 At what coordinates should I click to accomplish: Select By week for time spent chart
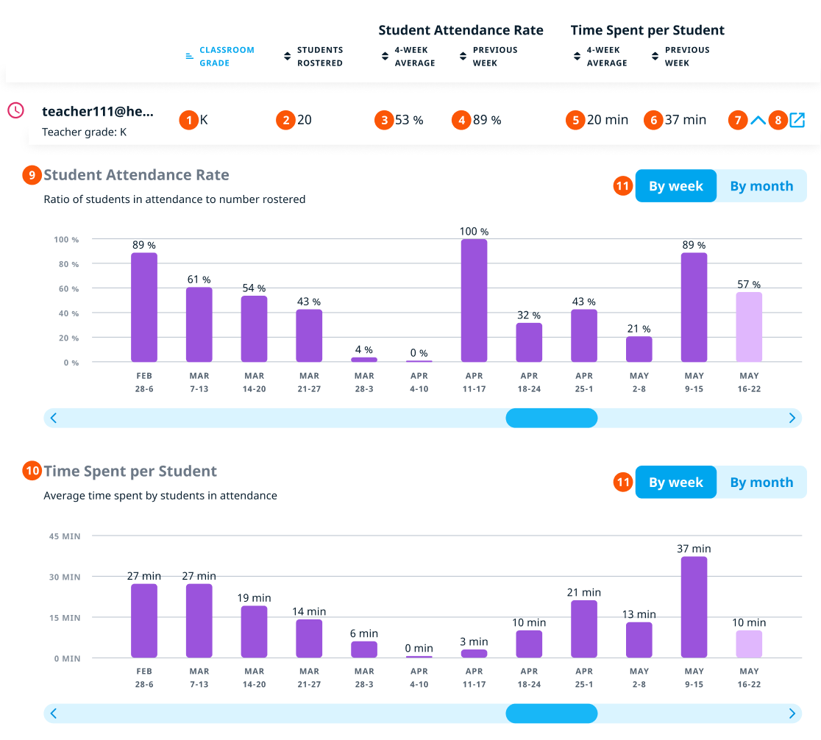(675, 483)
